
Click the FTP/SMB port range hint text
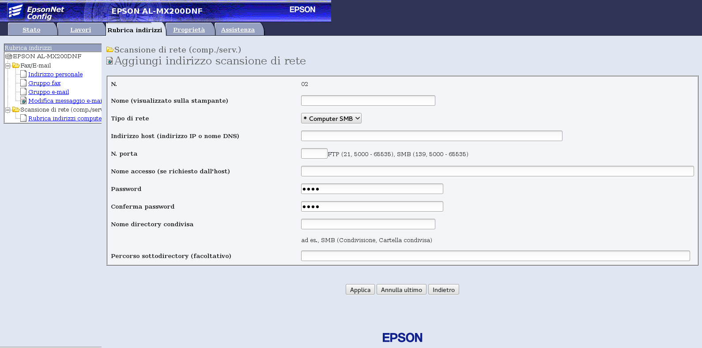point(398,154)
